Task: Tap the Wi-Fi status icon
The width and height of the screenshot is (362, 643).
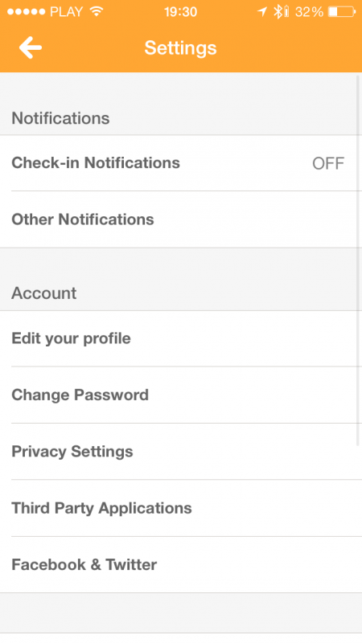Action: pyautogui.click(x=97, y=11)
